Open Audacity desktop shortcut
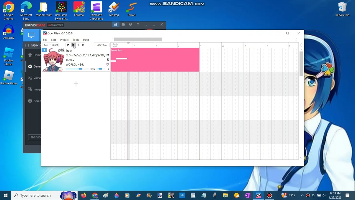This screenshot has height=200, width=355. (9, 32)
